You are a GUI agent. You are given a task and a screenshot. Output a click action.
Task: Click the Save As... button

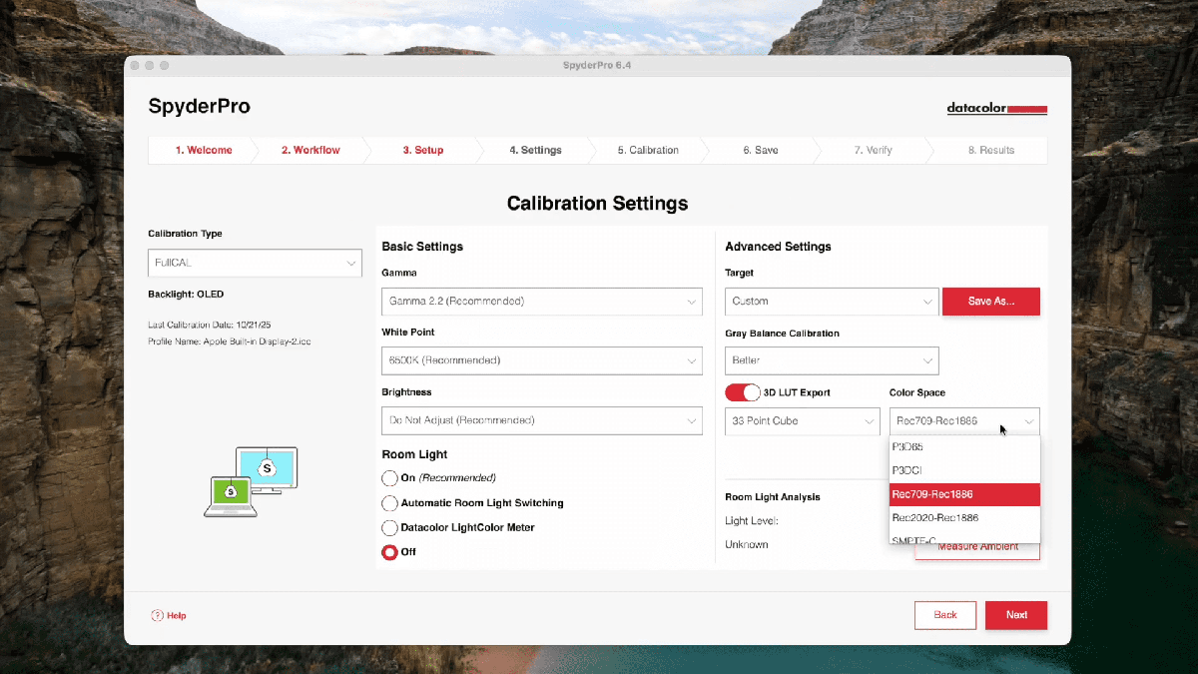click(990, 302)
